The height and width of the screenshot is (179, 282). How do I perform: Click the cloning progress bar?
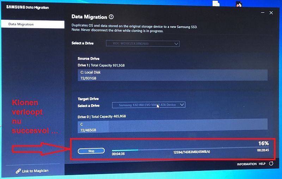point(190,149)
